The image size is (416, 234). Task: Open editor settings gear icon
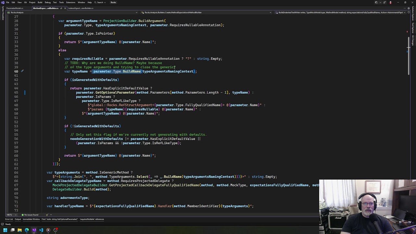(x=409, y=8)
